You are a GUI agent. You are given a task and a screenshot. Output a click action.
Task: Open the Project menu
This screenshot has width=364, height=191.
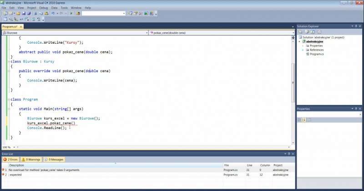31,8
